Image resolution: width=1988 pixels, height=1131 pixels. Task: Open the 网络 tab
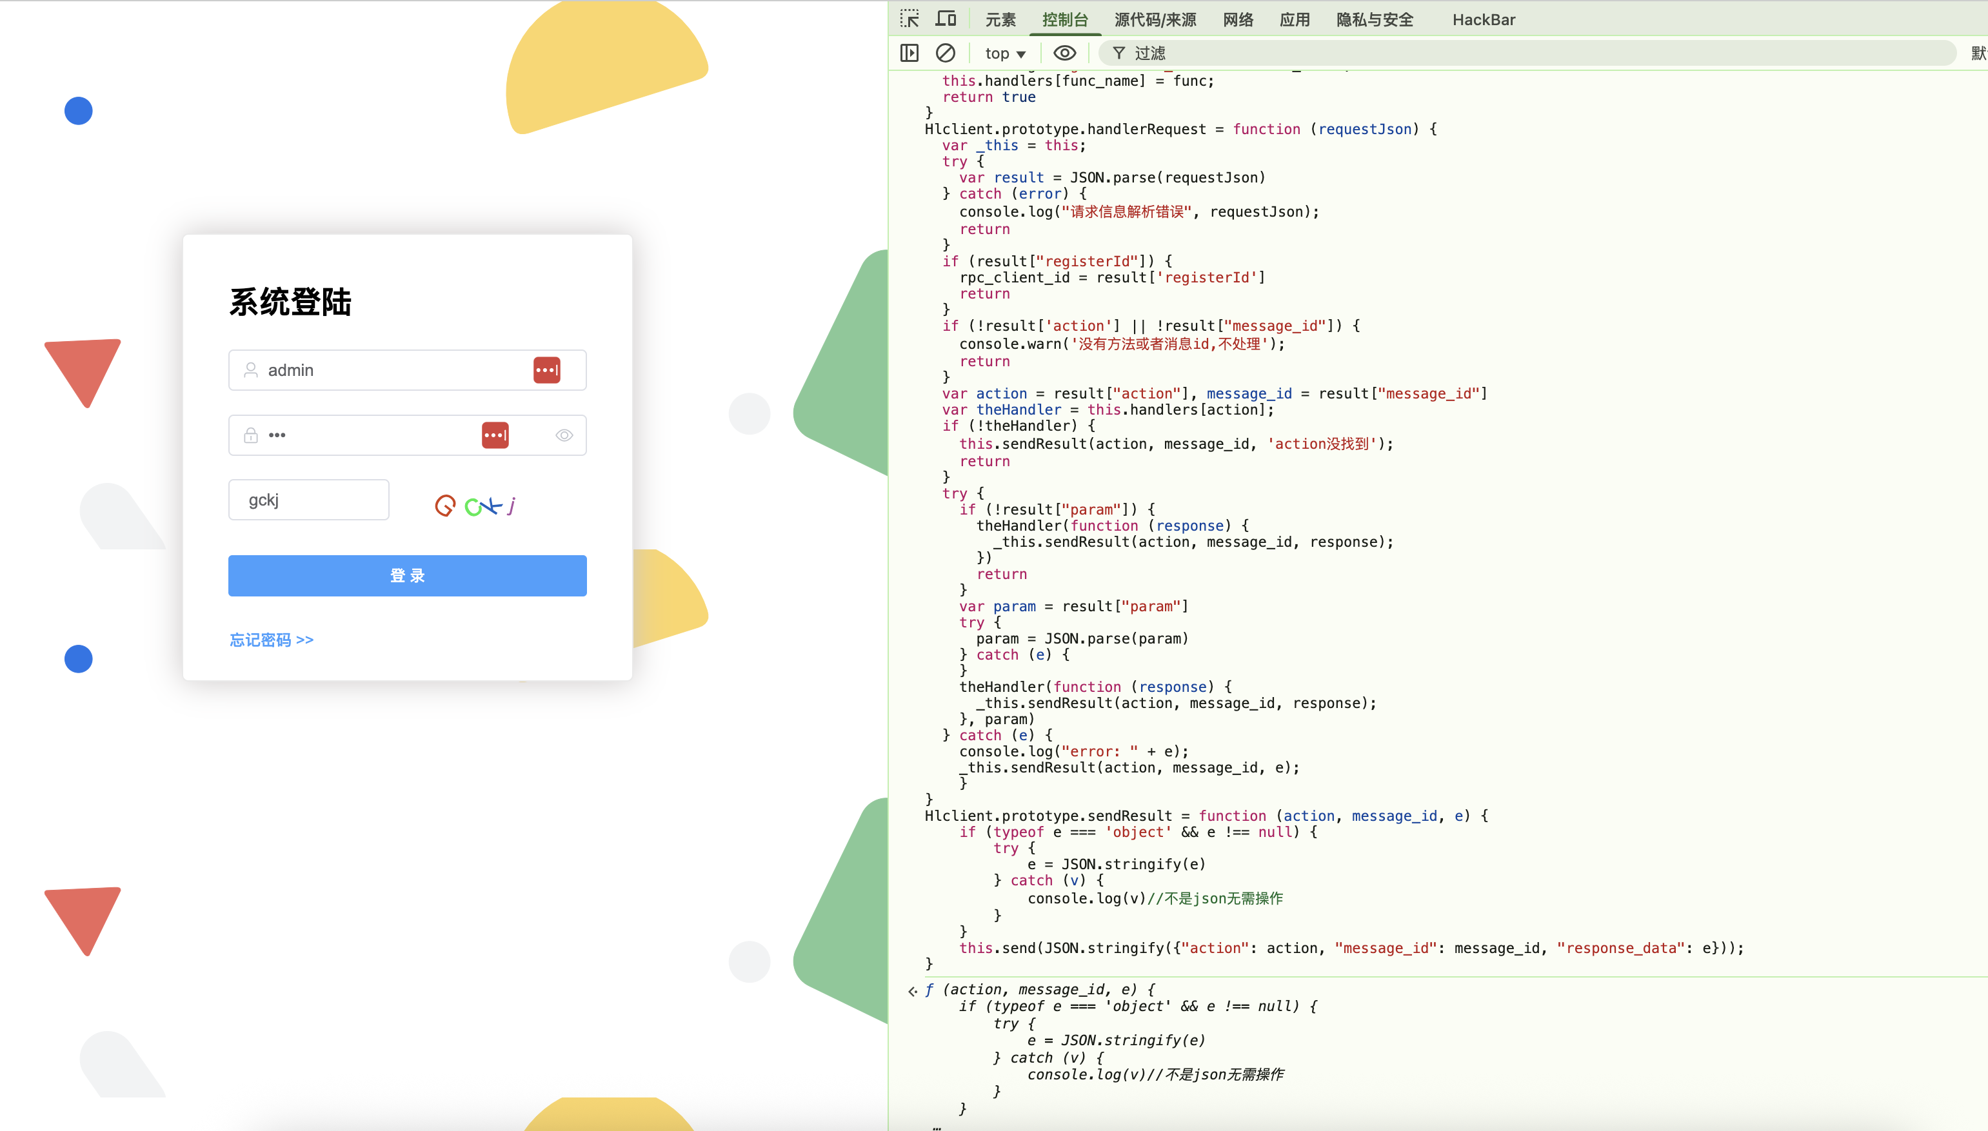(1238, 19)
